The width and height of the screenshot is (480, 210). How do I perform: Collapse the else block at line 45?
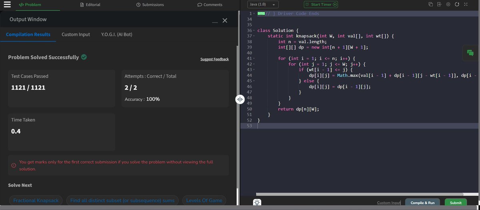pyautogui.click(x=254, y=81)
